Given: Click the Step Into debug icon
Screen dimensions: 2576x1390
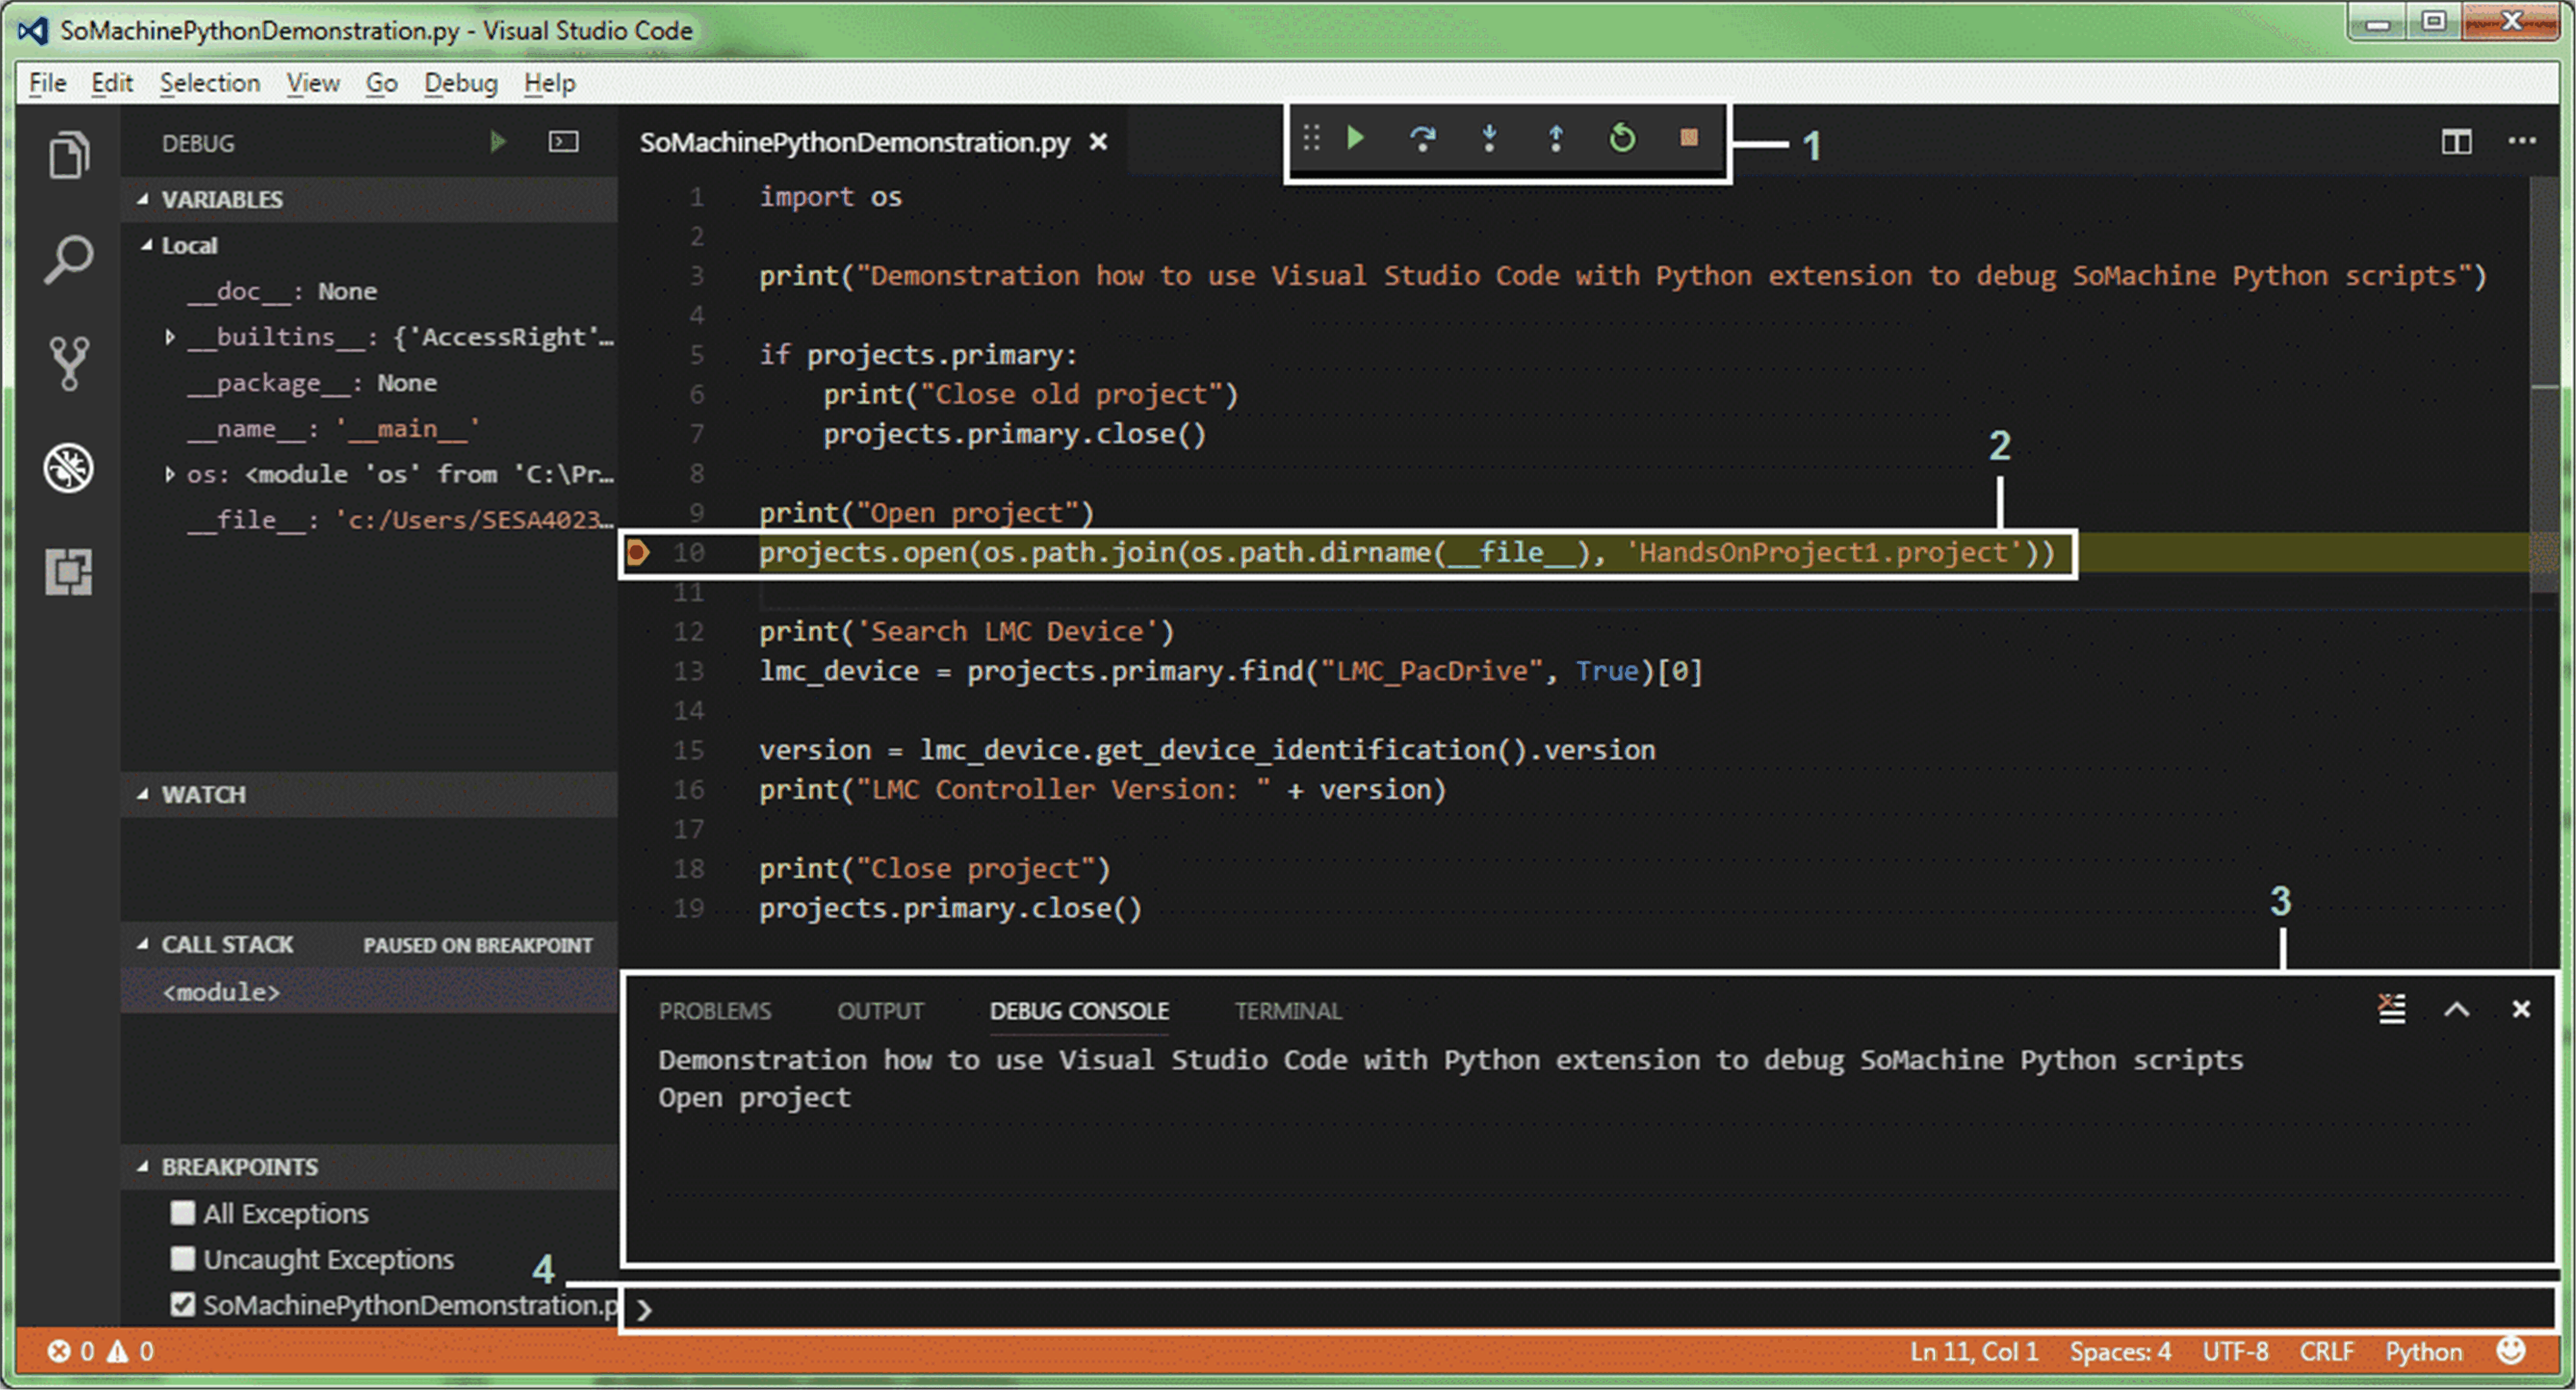Looking at the screenshot, I should [1489, 138].
